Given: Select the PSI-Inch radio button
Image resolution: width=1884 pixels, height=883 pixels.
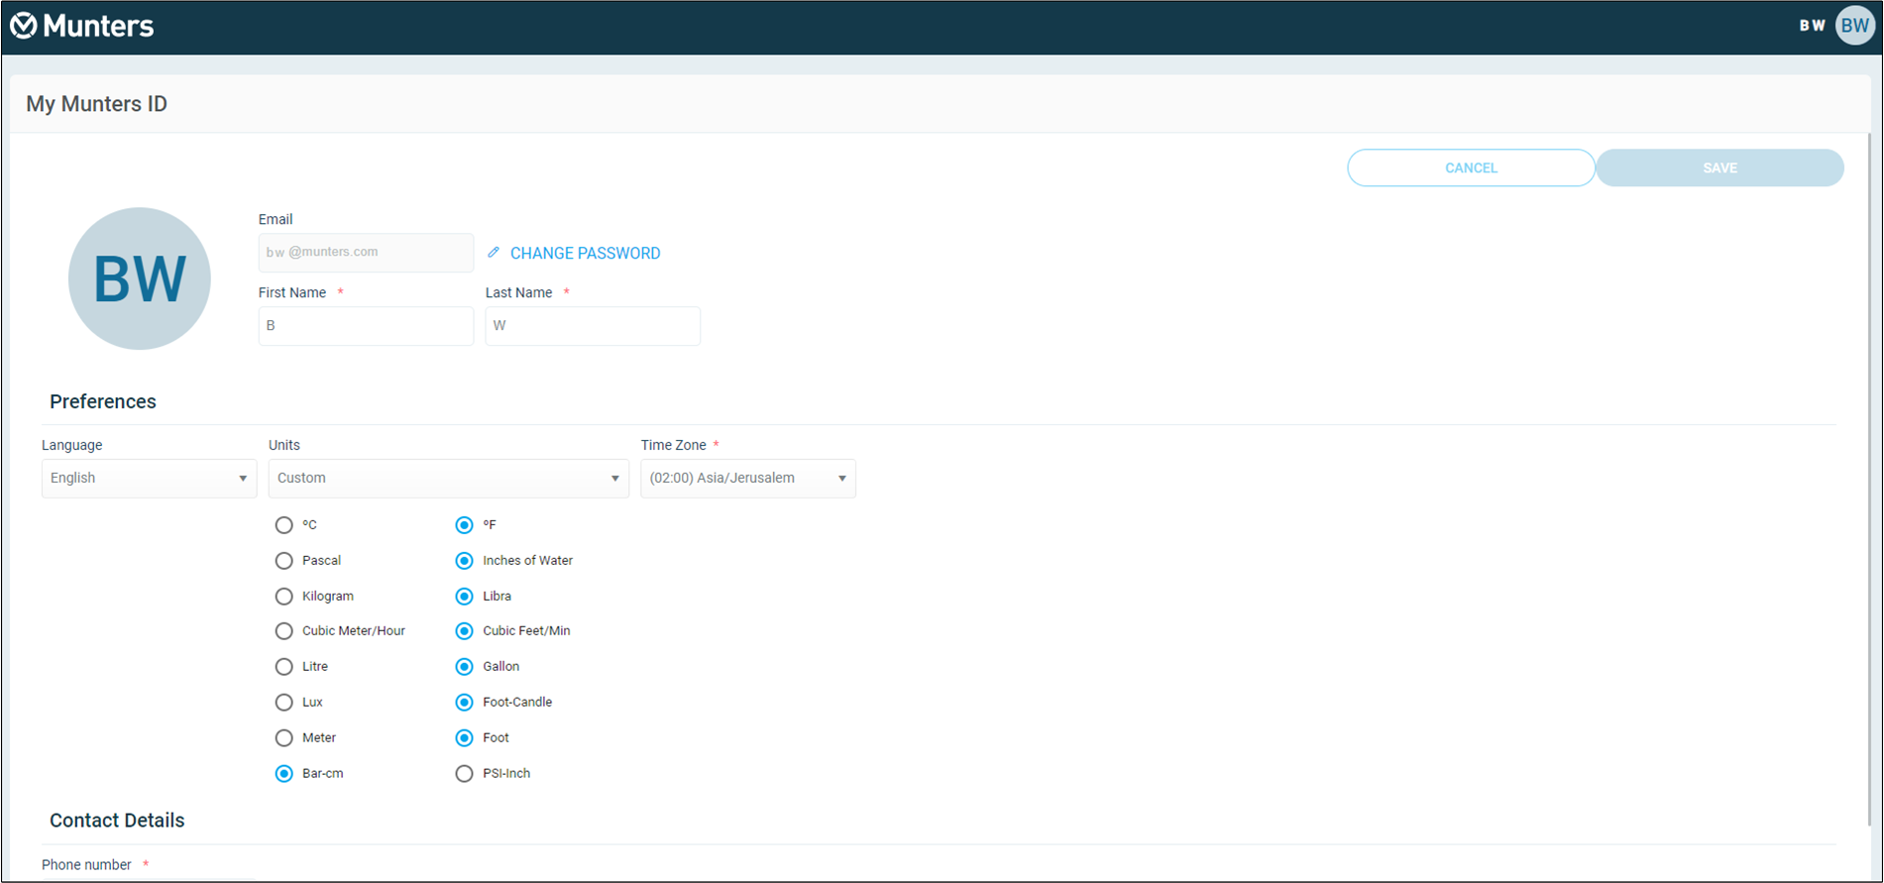Looking at the screenshot, I should tap(464, 774).
